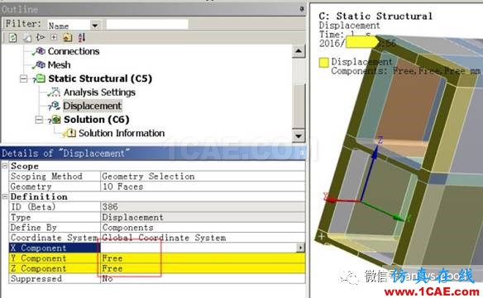Click the yellow Displacement legend swatch
The image size is (483, 298).
coord(323,63)
